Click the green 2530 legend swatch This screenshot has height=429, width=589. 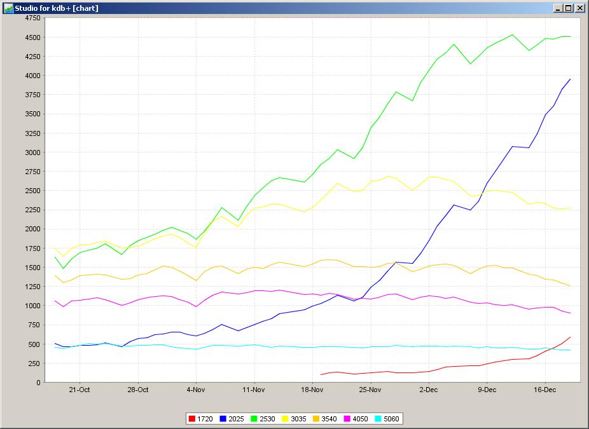click(x=254, y=419)
